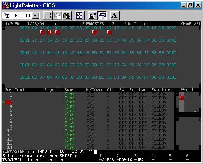Toggle the Background window toolbar button

(102, 16)
